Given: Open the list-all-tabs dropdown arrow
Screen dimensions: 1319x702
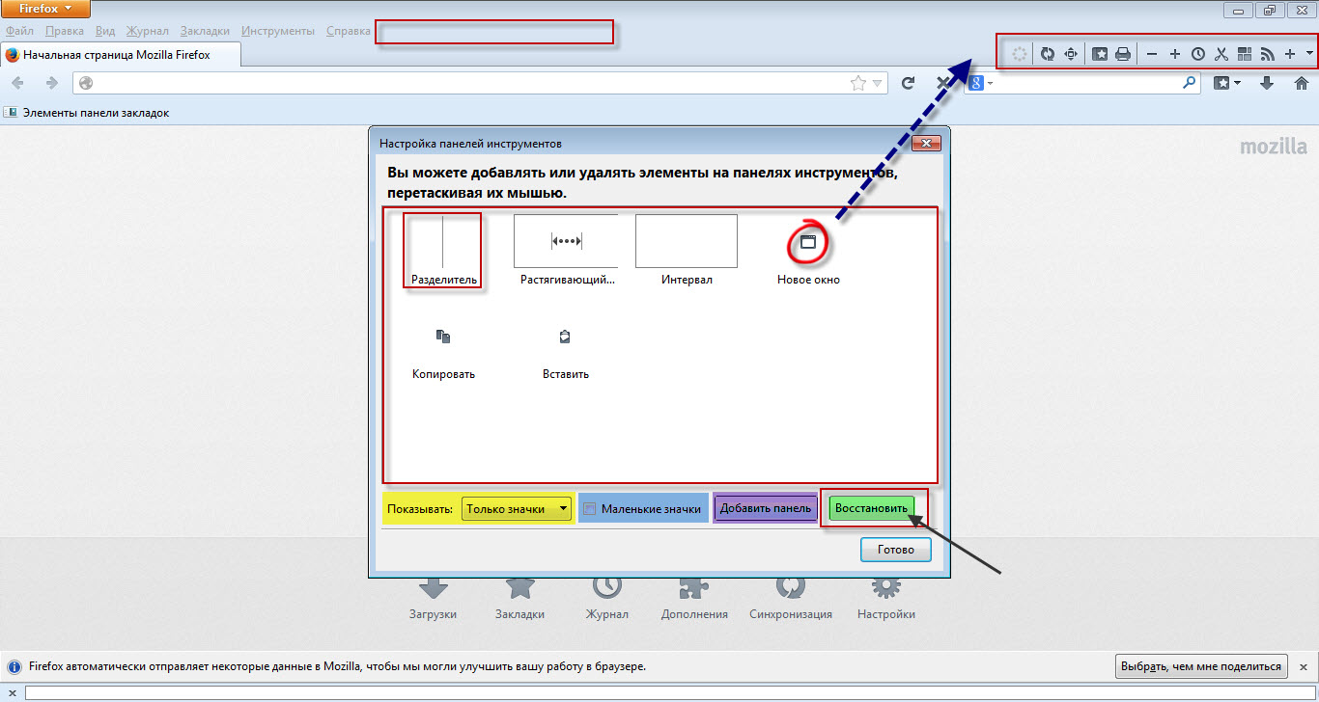Looking at the screenshot, I should pyautogui.click(x=1308, y=54).
